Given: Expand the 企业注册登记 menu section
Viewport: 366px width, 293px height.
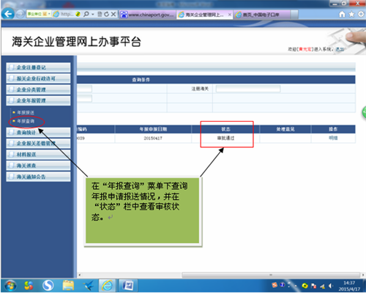Looking at the screenshot, I should tap(38, 67).
